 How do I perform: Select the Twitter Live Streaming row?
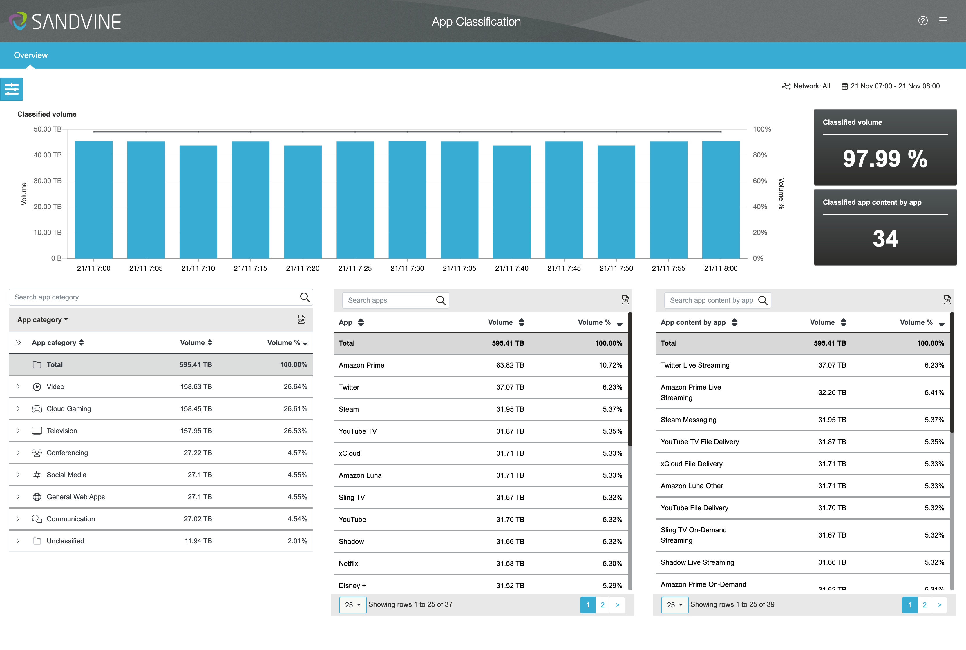tap(802, 365)
